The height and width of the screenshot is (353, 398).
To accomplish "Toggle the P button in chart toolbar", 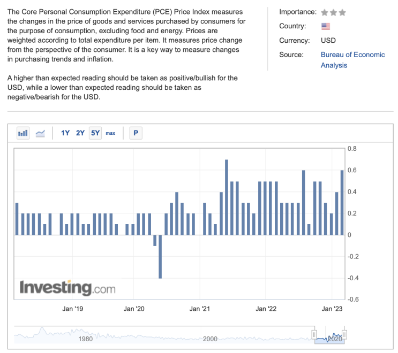I will pyautogui.click(x=136, y=133).
